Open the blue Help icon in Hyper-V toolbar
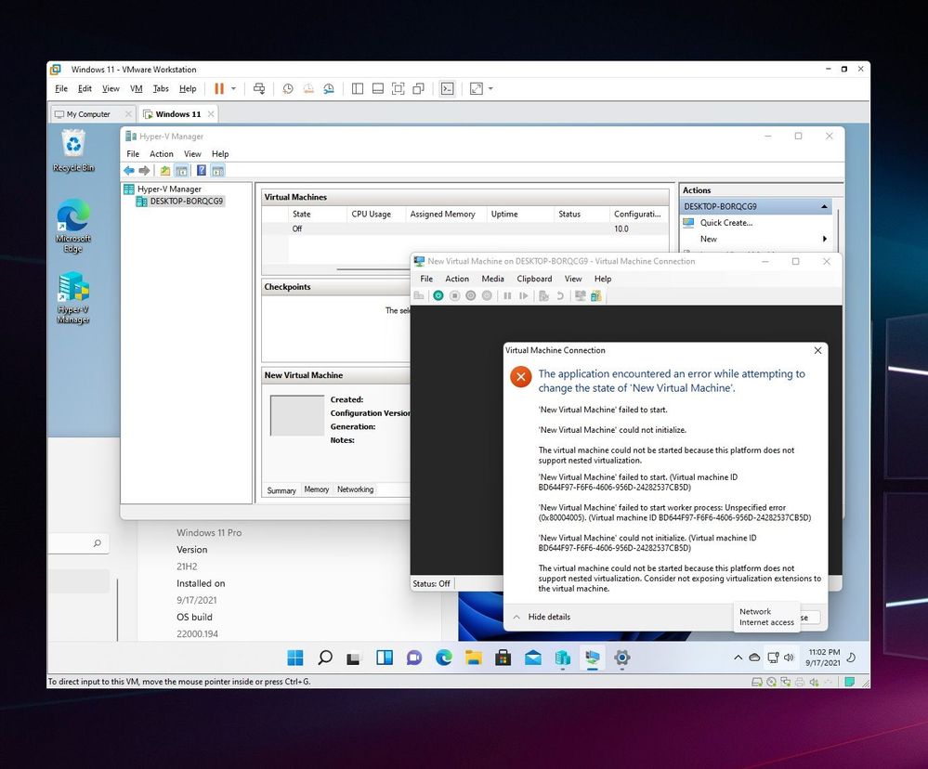This screenshot has height=769, width=928. 202,171
